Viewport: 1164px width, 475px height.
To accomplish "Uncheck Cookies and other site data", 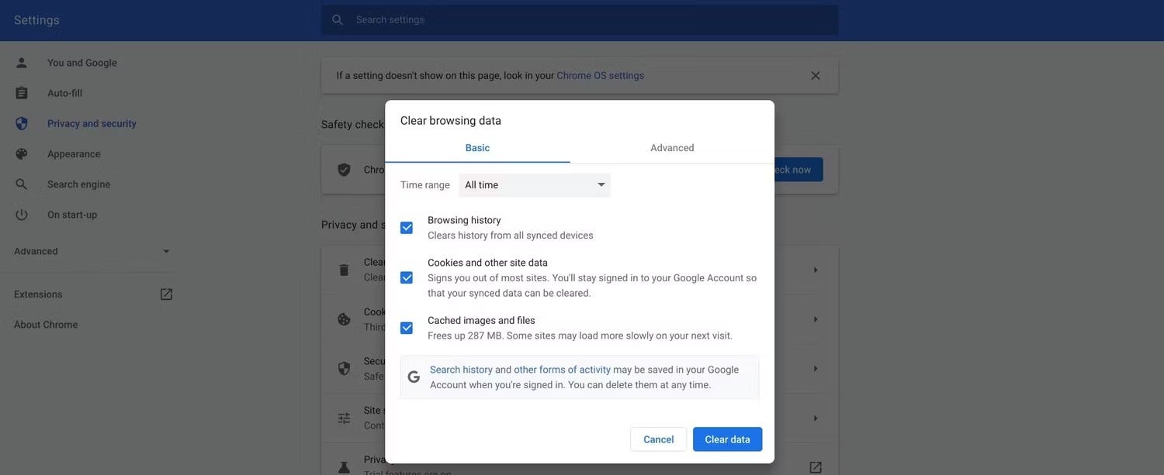I will click(x=407, y=278).
